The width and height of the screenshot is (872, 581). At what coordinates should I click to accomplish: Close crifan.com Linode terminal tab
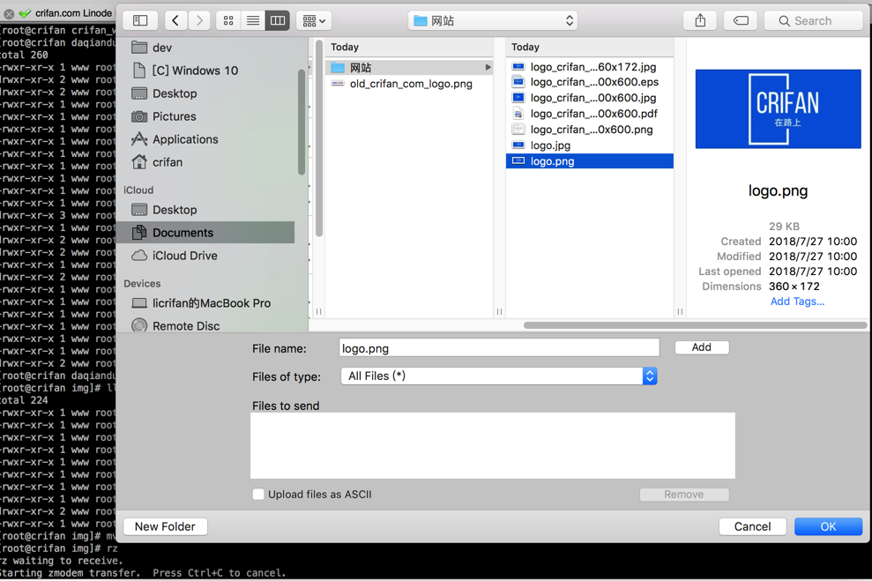(x=9, y=13)
